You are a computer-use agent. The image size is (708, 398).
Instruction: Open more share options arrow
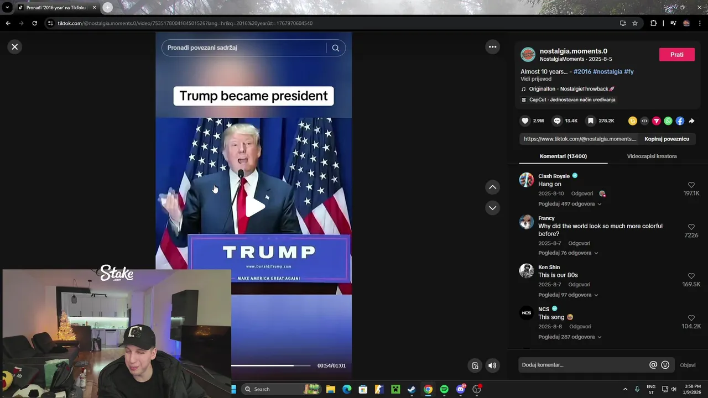coord(691,121)
